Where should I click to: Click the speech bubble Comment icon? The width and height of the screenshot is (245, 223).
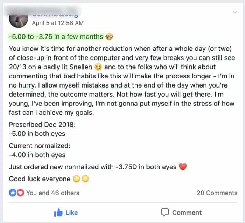click(x=165, y=212)
